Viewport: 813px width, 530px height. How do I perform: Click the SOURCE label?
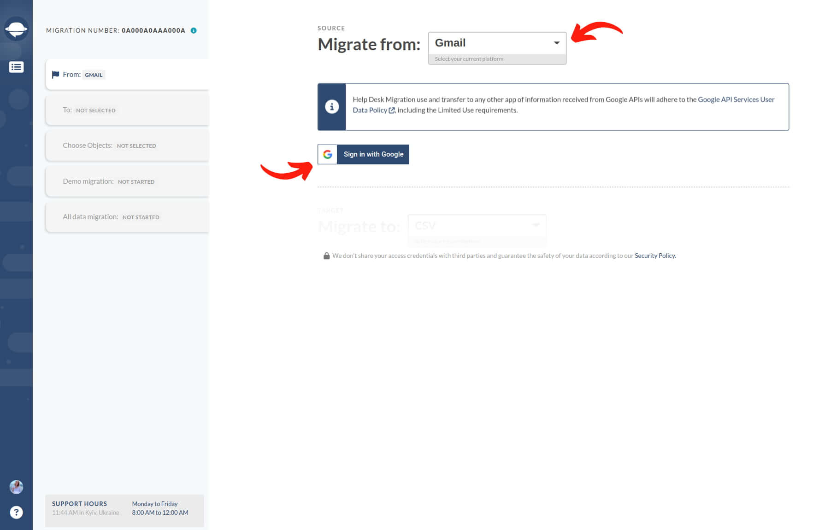click(331, 28)
